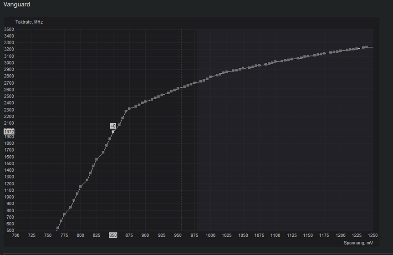Select the curve point at 800 mV
The image size is (393, 255).
coord(81,187)
